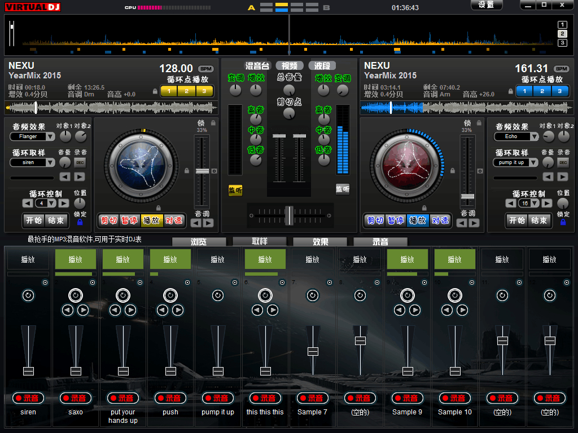Viewport: 578px width, 433px height.
Task: Click left deck hot cue 1 button
Action: tap(169, 91)
